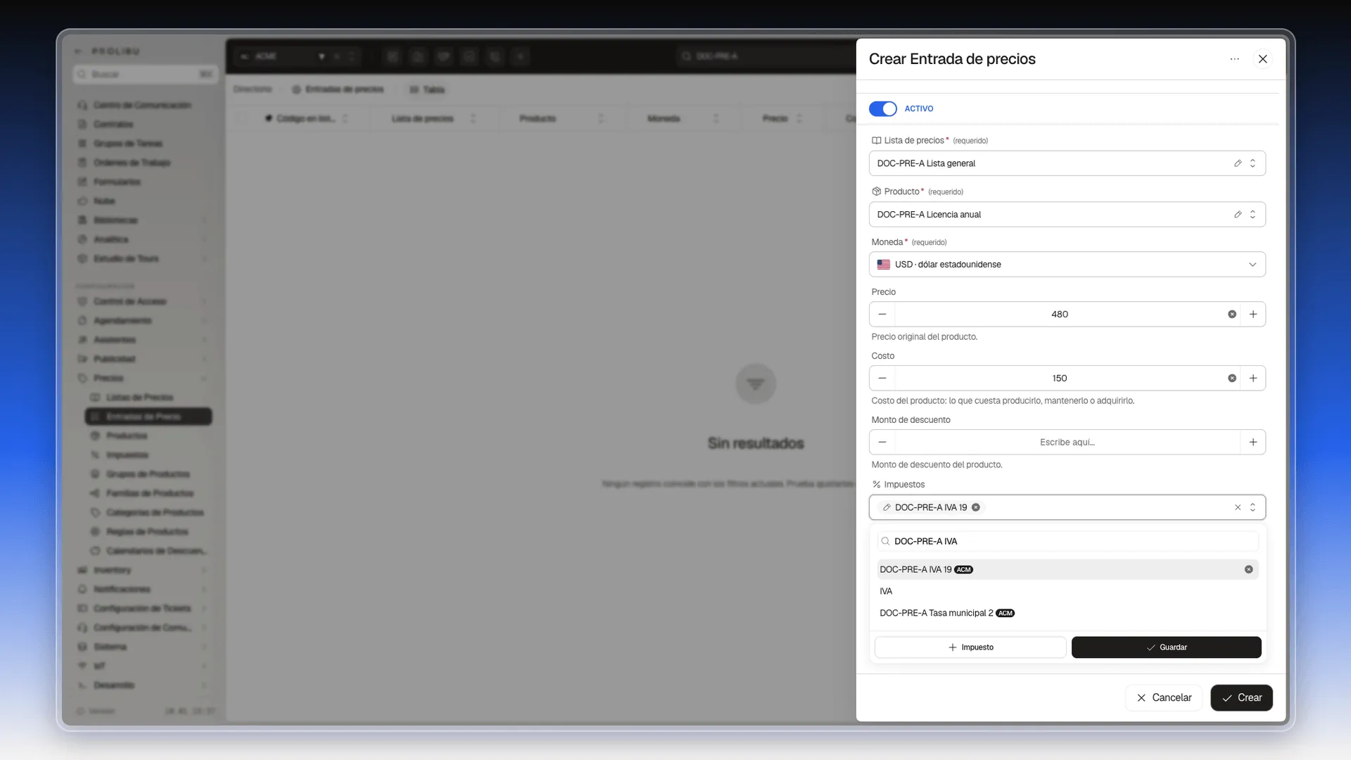Click the Guardar button
Viewport: 1351px width, 760px height.
tap(1166, 647)
